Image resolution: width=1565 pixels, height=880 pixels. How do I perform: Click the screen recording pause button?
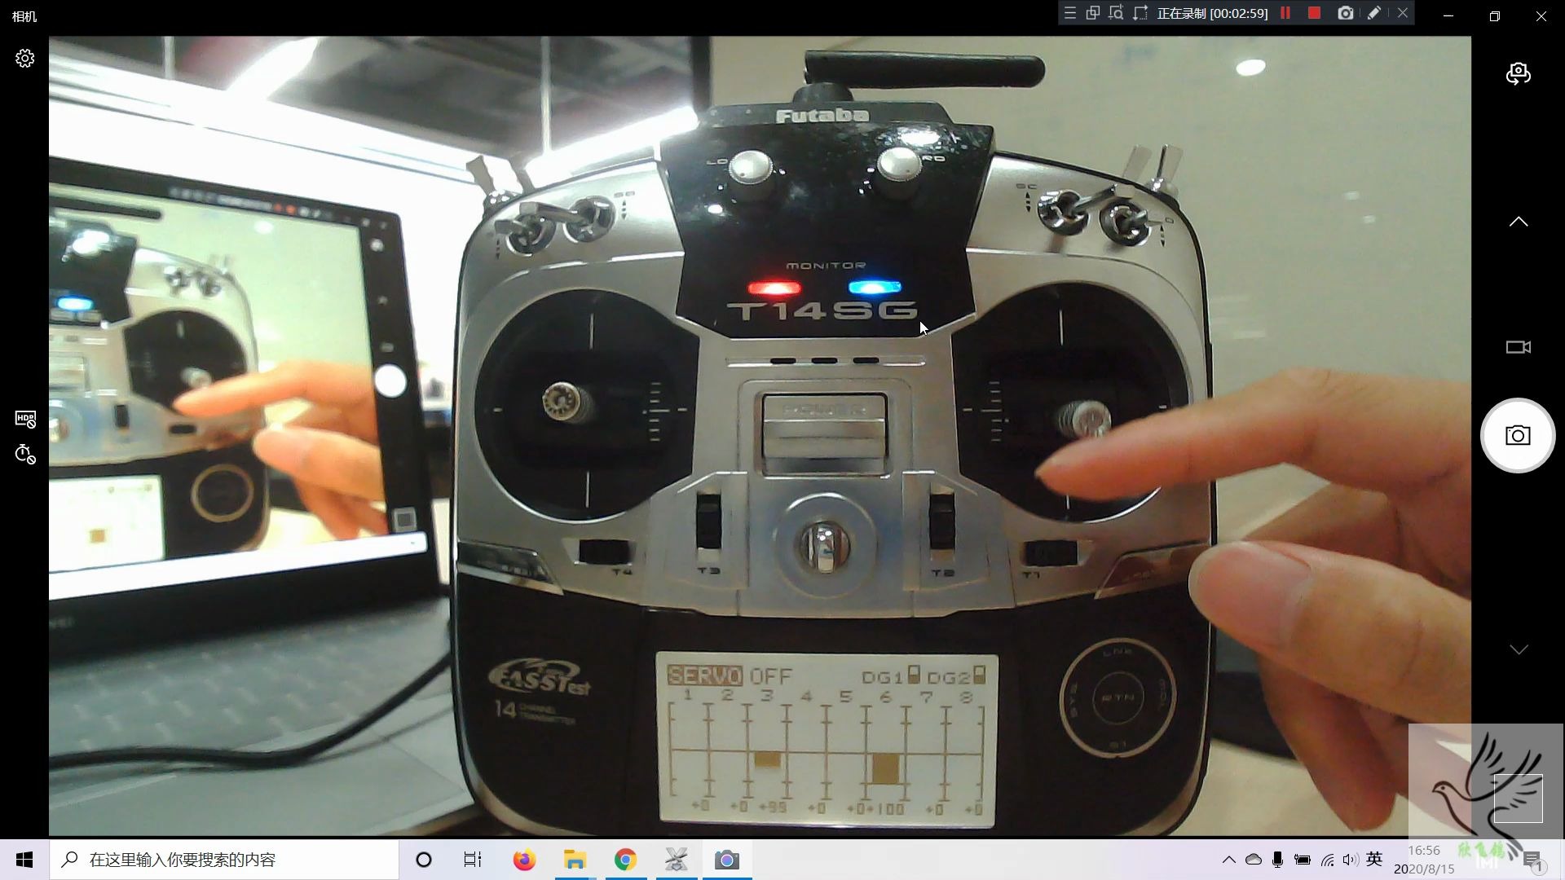pos(1286,12)
